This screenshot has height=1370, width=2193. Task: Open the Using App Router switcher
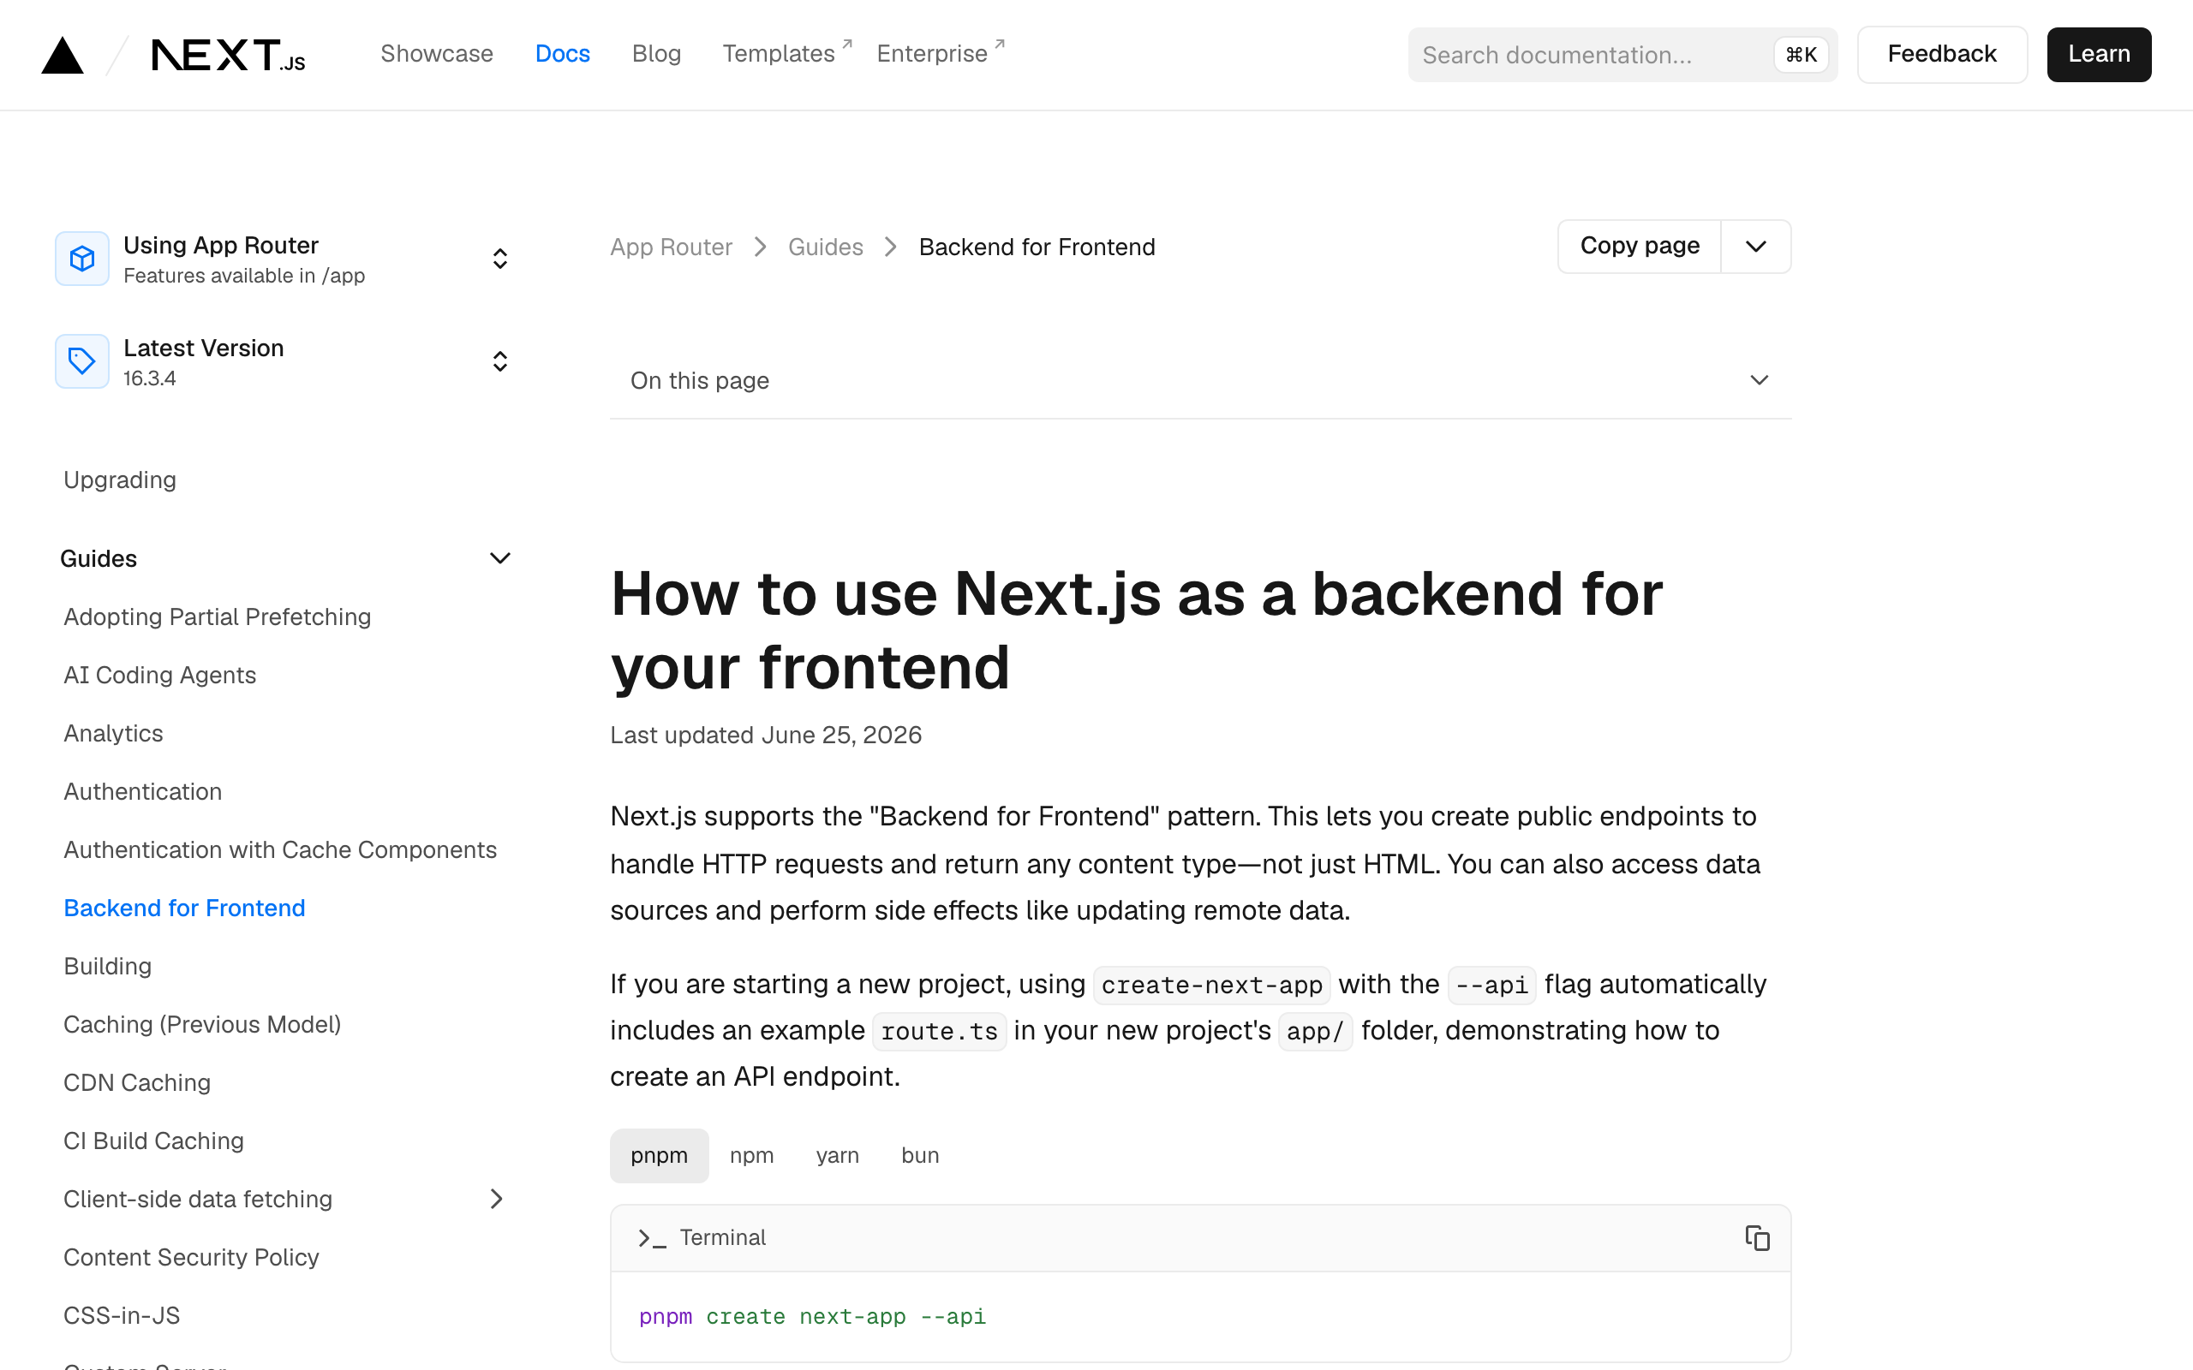click(285, 259)
